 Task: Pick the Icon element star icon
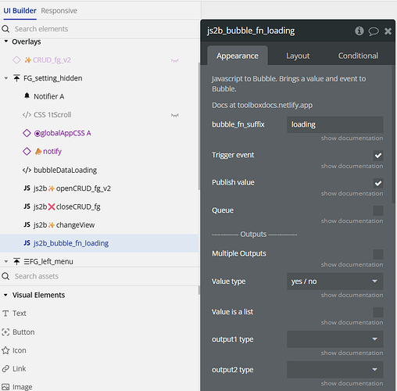(5, 350)
